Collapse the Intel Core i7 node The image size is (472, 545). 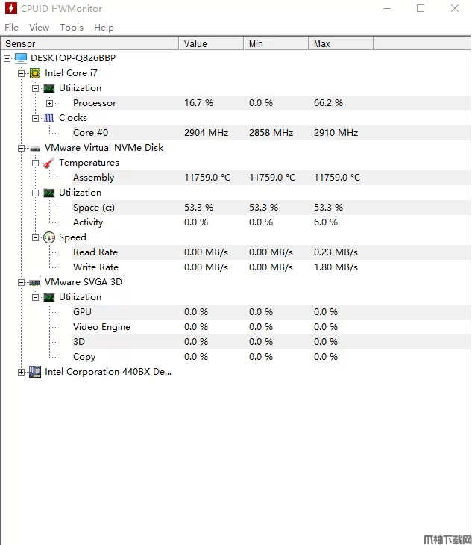click(x=21, y=73)
